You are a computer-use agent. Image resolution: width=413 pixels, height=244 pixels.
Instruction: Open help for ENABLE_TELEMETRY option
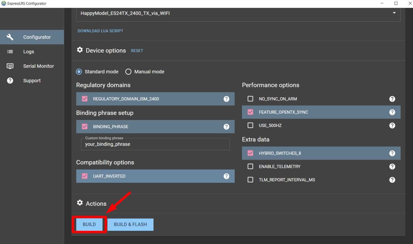click(x=392, y=167)
